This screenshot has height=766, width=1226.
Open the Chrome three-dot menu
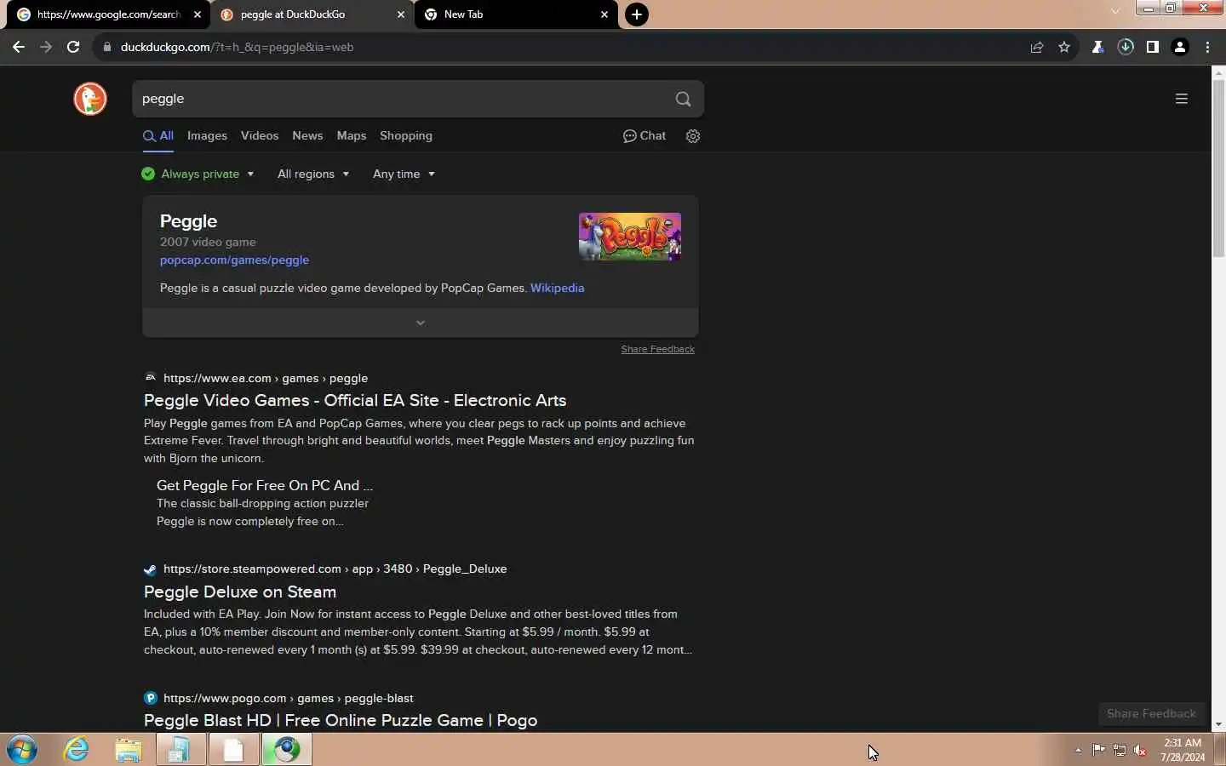click(x=1207, y=47)
